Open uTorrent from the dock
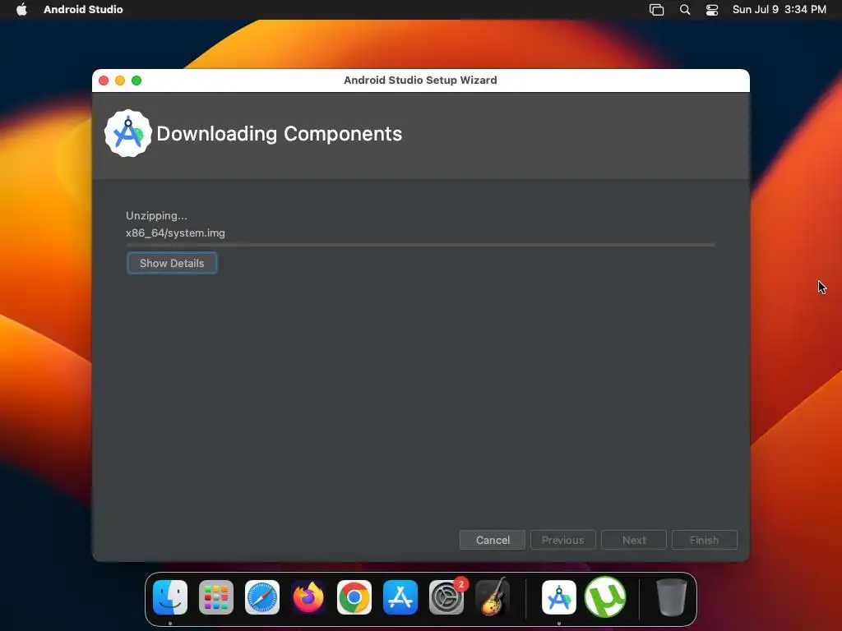Viewport: 842px width, 631px height. click(x=605, y=597)
